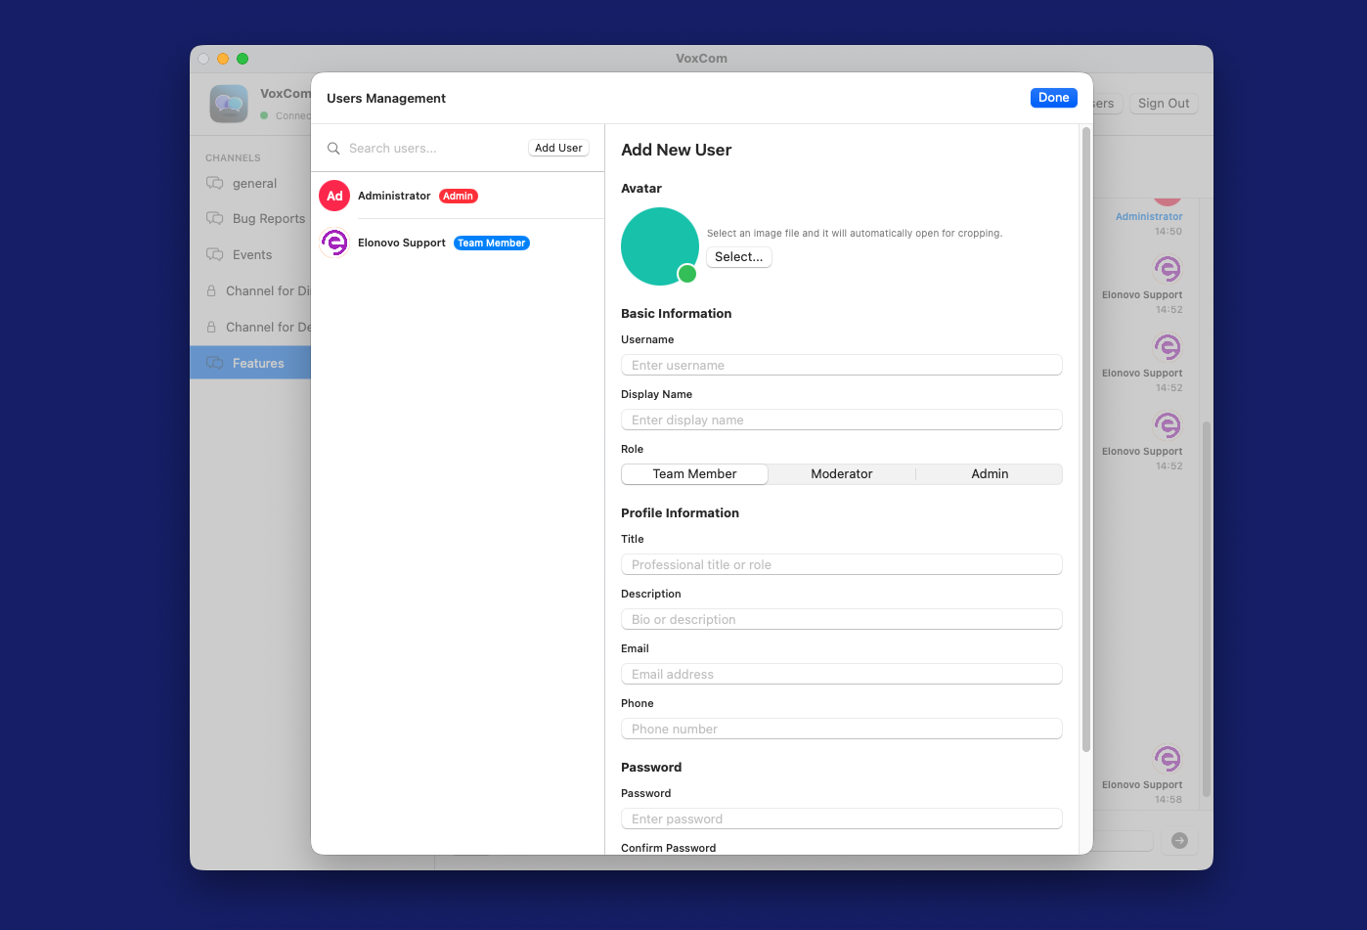1367x930 pixels.
Task: Click the Add User button
Action: 558,148
